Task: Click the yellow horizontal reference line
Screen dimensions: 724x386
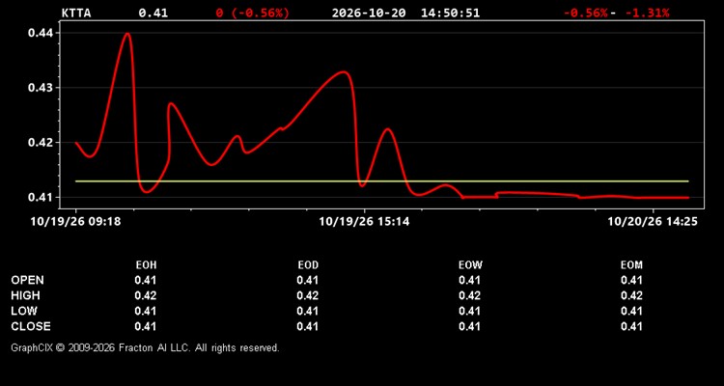Action: click(x=382, y=181)
